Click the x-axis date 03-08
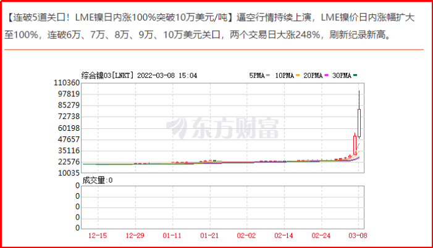The image size is (433, 248). click(x=358, y=236)
